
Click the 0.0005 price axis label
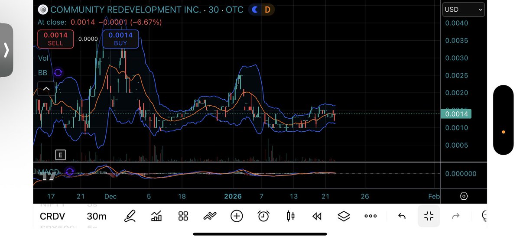(x=457, y=145)
